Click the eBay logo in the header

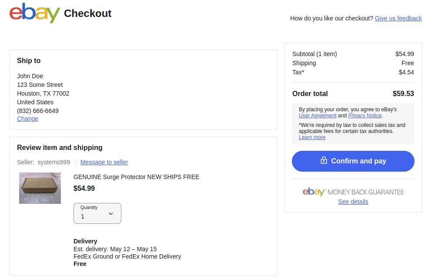(x=35, y=13)
